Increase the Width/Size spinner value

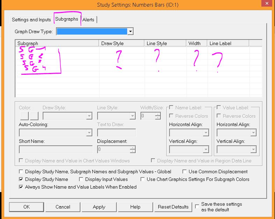click(158, 114)
